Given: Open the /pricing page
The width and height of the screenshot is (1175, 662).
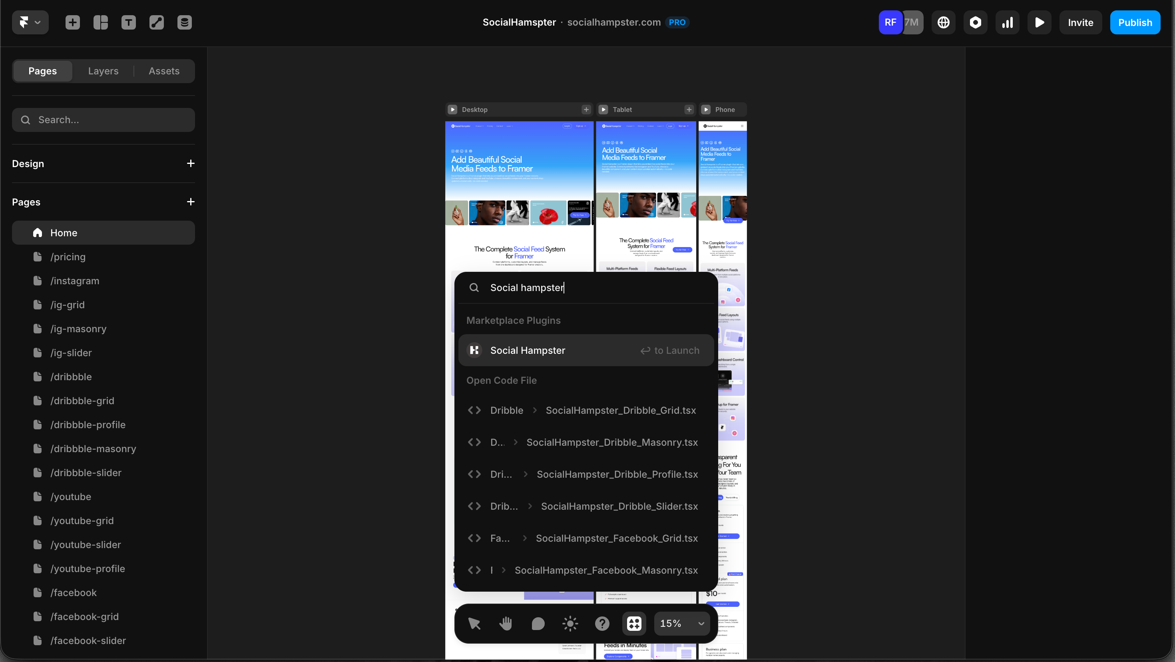Looking at the screenshot, I should pyautogui.click(x=104, y=257).
